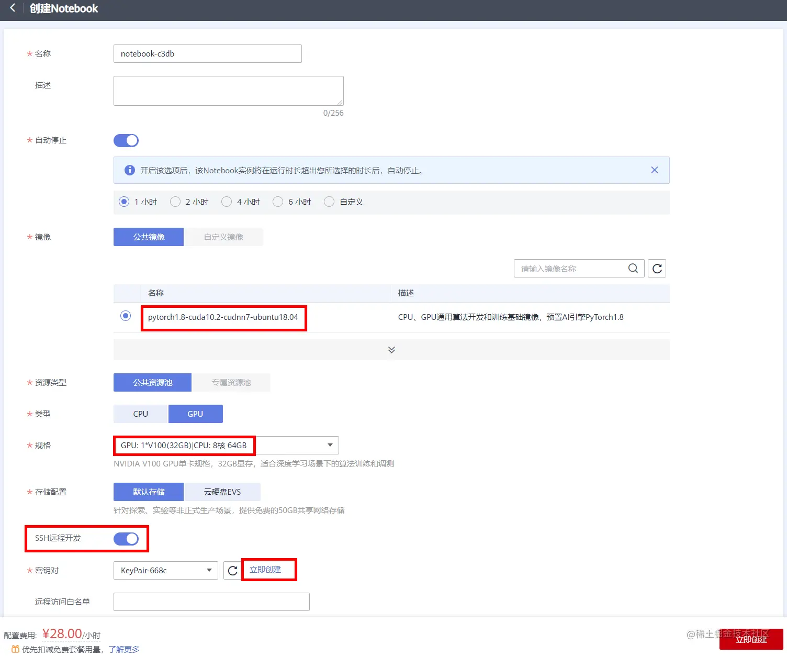This screenshot has height=656, width=787.
Task: Refresh the key pair list
Action: [233, 571]
